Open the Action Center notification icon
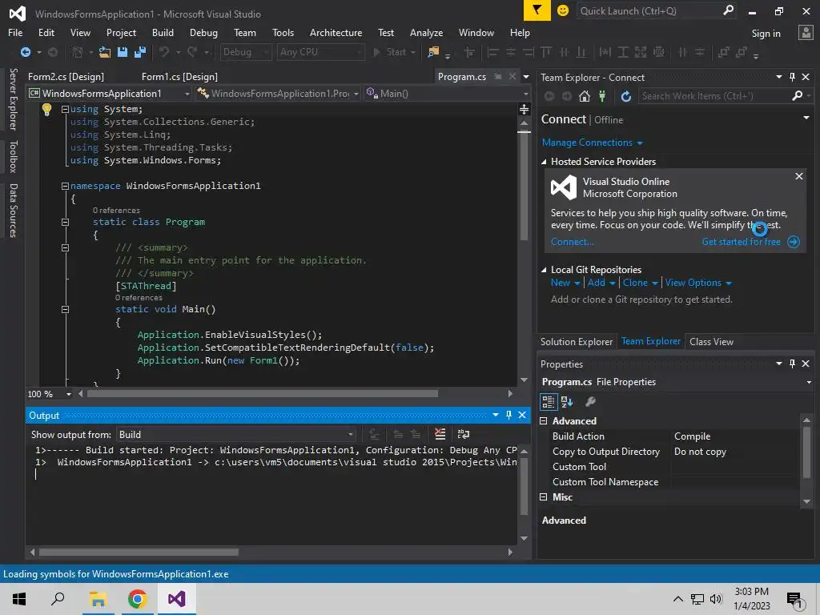820x615 pixels. pyautogui.click(x=794, y=599)
